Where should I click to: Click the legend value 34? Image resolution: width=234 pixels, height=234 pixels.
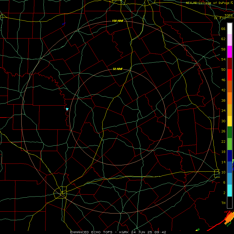(x=223, y=111)
